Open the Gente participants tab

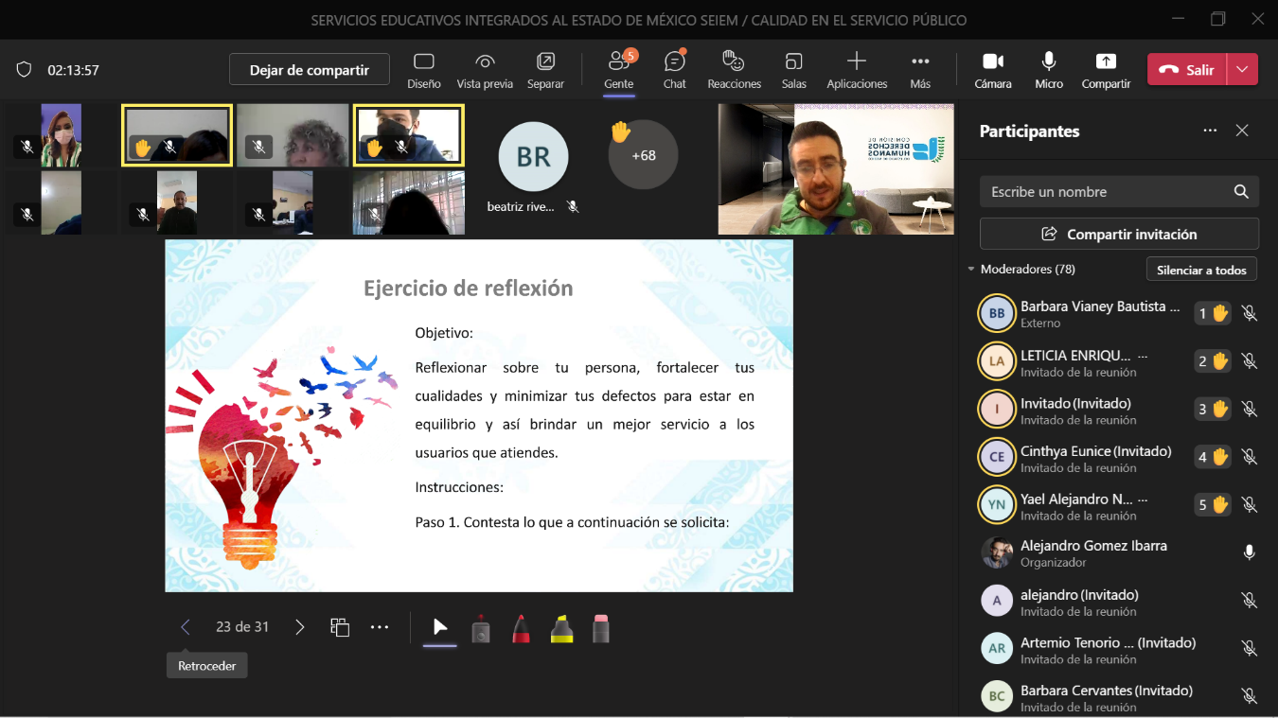(619, 70)
